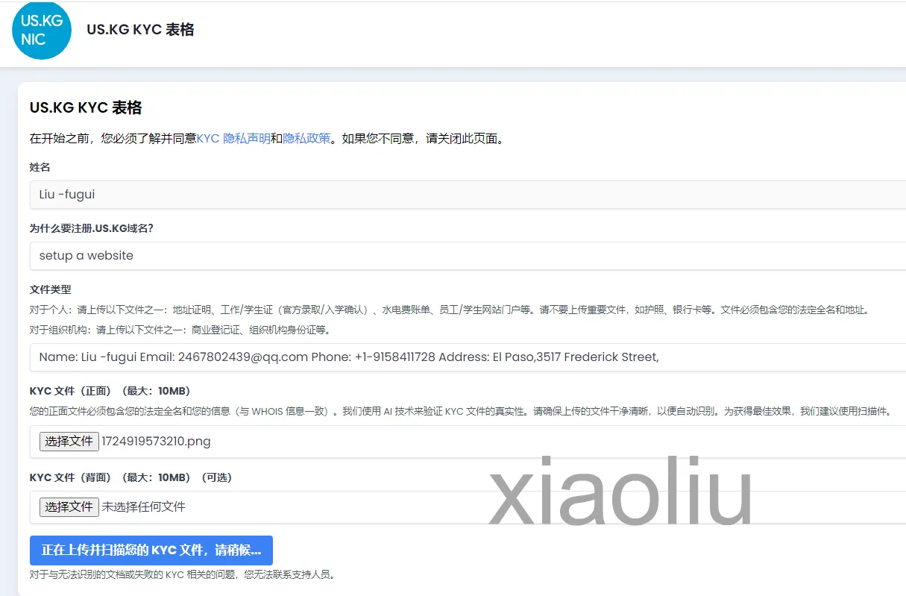
Task: Click the US.KG KYC 表格 form heading
Action: coord(86,107)
